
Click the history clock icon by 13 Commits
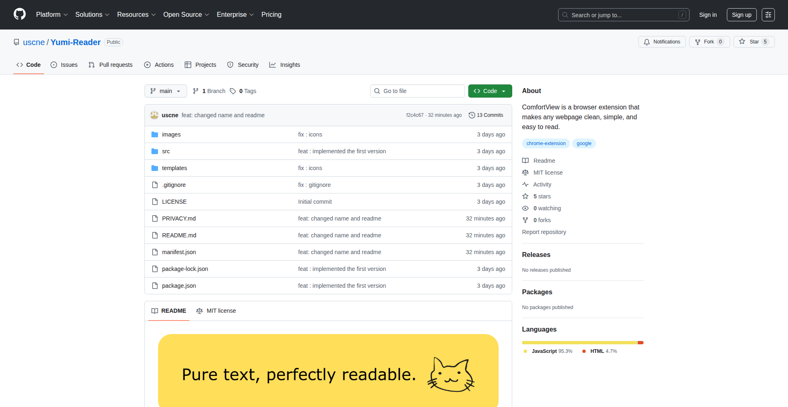(472, 115)
